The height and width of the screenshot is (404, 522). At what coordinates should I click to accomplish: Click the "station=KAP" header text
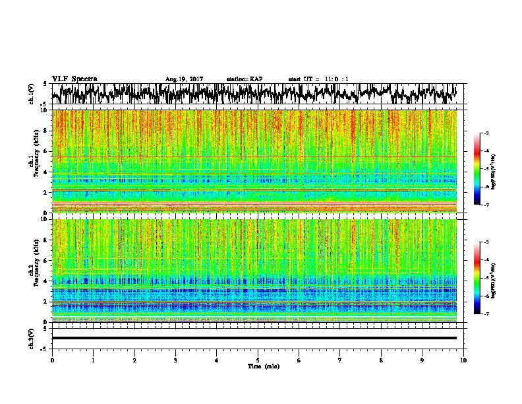[245, 79]
